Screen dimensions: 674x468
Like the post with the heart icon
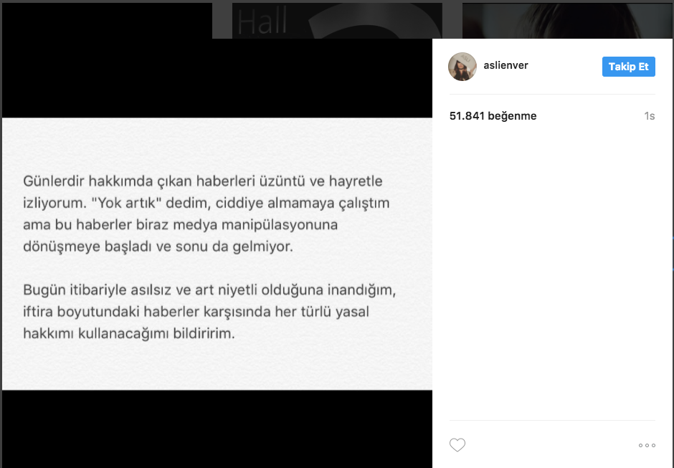click(457, 445)
